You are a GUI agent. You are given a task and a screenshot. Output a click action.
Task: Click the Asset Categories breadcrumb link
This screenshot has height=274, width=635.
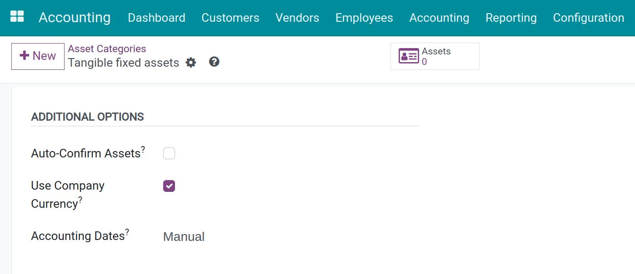tap(107, 49)
